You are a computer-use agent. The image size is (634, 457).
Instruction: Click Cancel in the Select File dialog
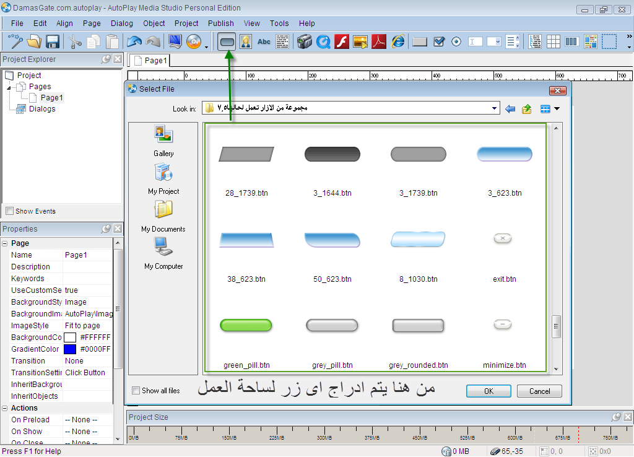539,391
